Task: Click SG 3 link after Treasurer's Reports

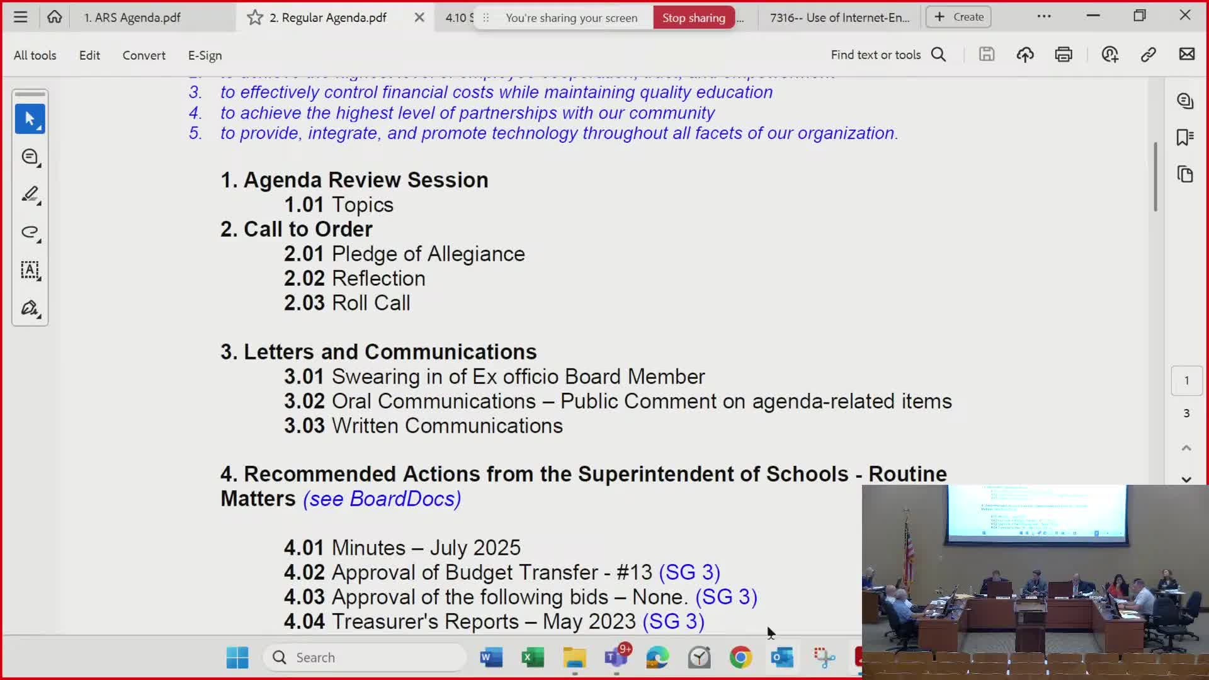Action: (673, 621)
